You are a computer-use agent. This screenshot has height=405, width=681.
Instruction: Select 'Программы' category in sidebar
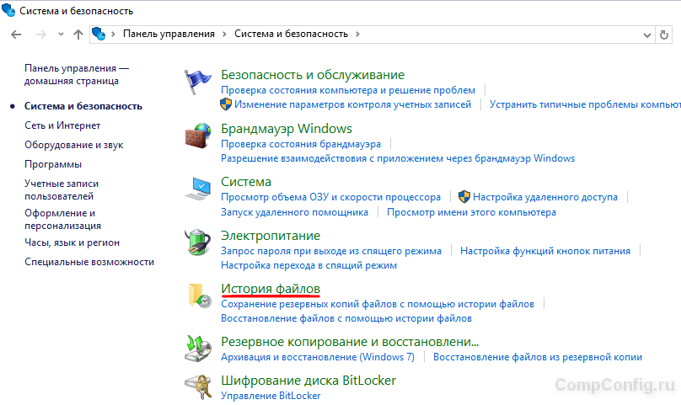(53, 164)
